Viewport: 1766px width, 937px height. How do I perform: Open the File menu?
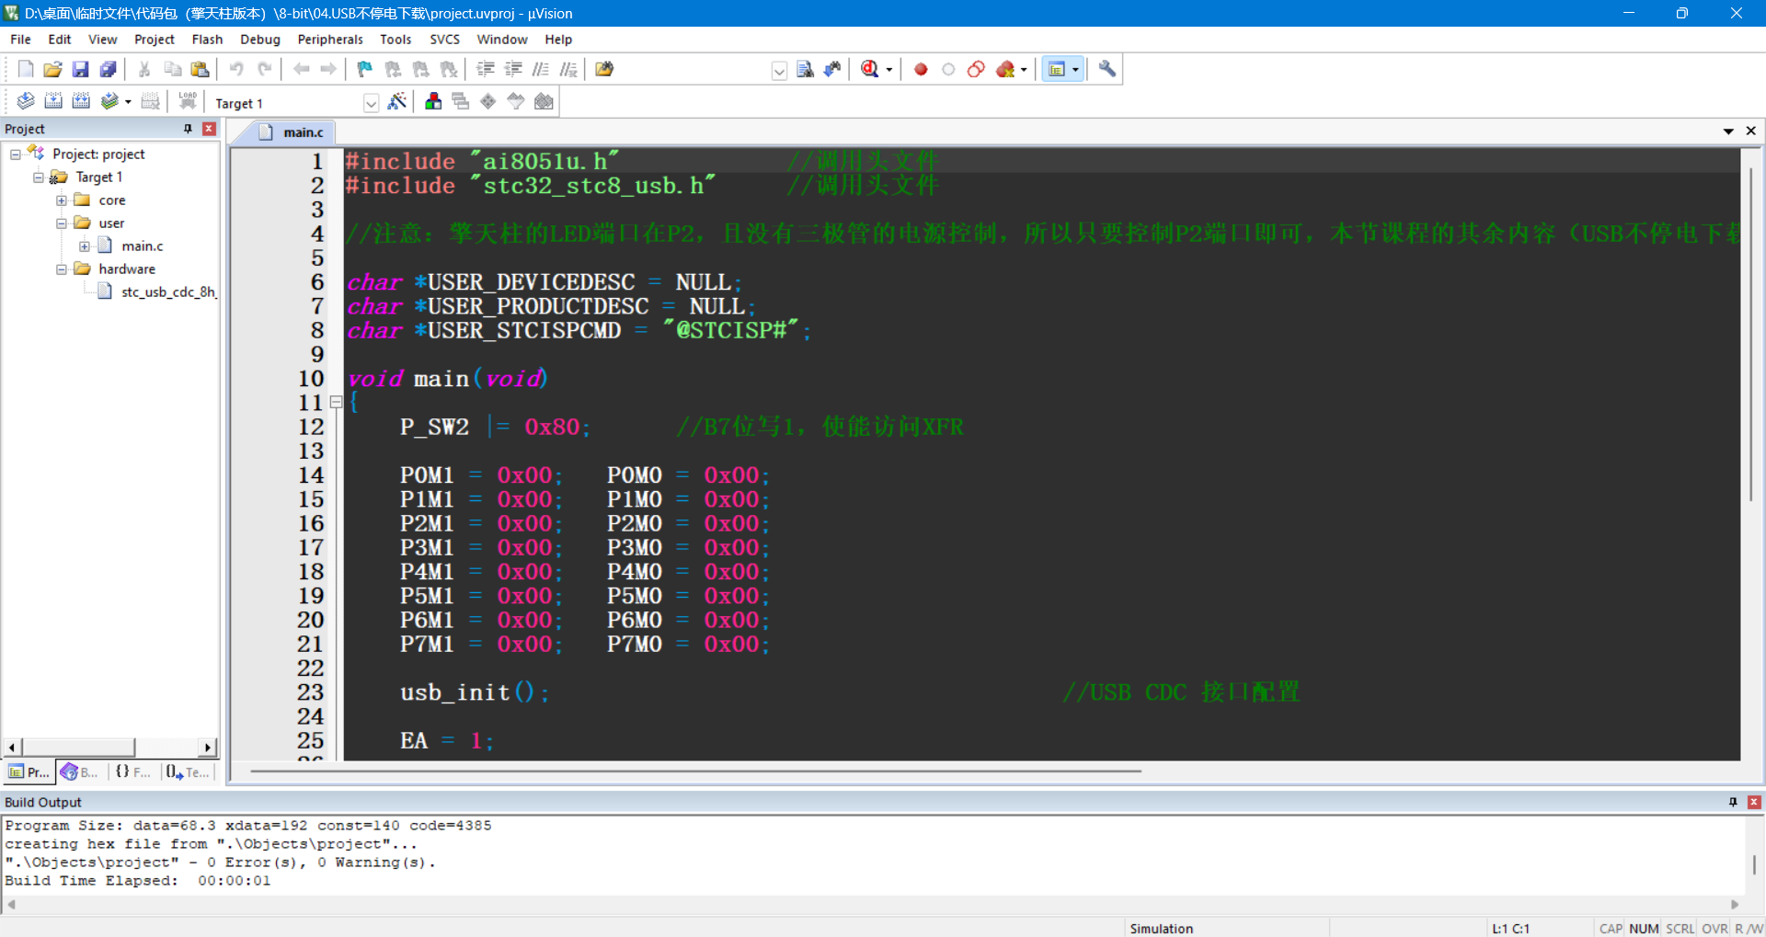pos(20,40)
